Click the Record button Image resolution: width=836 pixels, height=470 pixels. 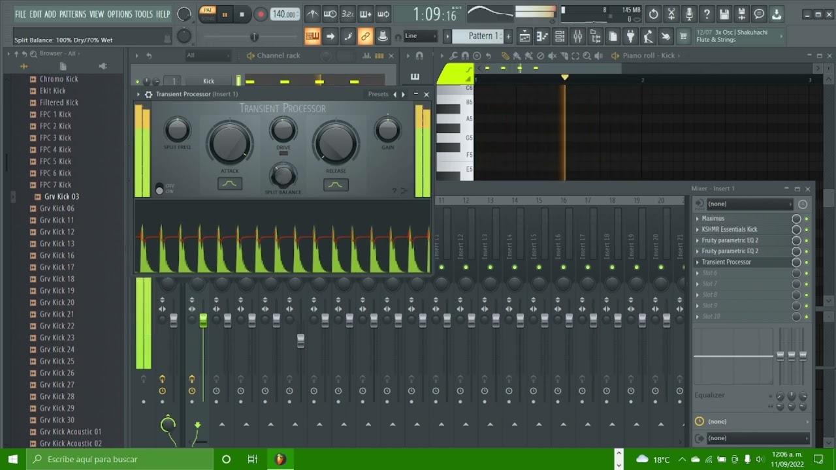coord(260,14)
